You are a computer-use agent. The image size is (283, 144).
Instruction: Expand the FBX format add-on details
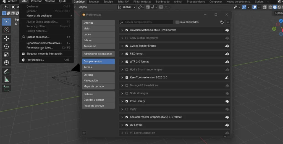click(122, 54)
